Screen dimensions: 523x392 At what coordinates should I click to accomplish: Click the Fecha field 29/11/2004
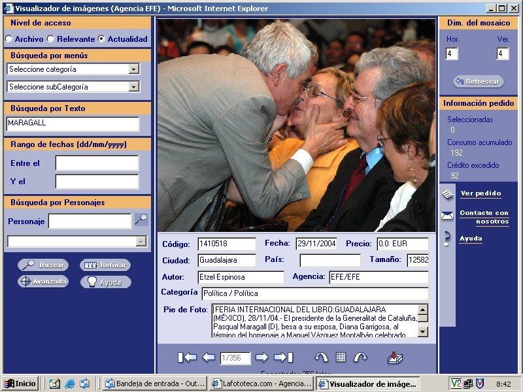point(316,244)
